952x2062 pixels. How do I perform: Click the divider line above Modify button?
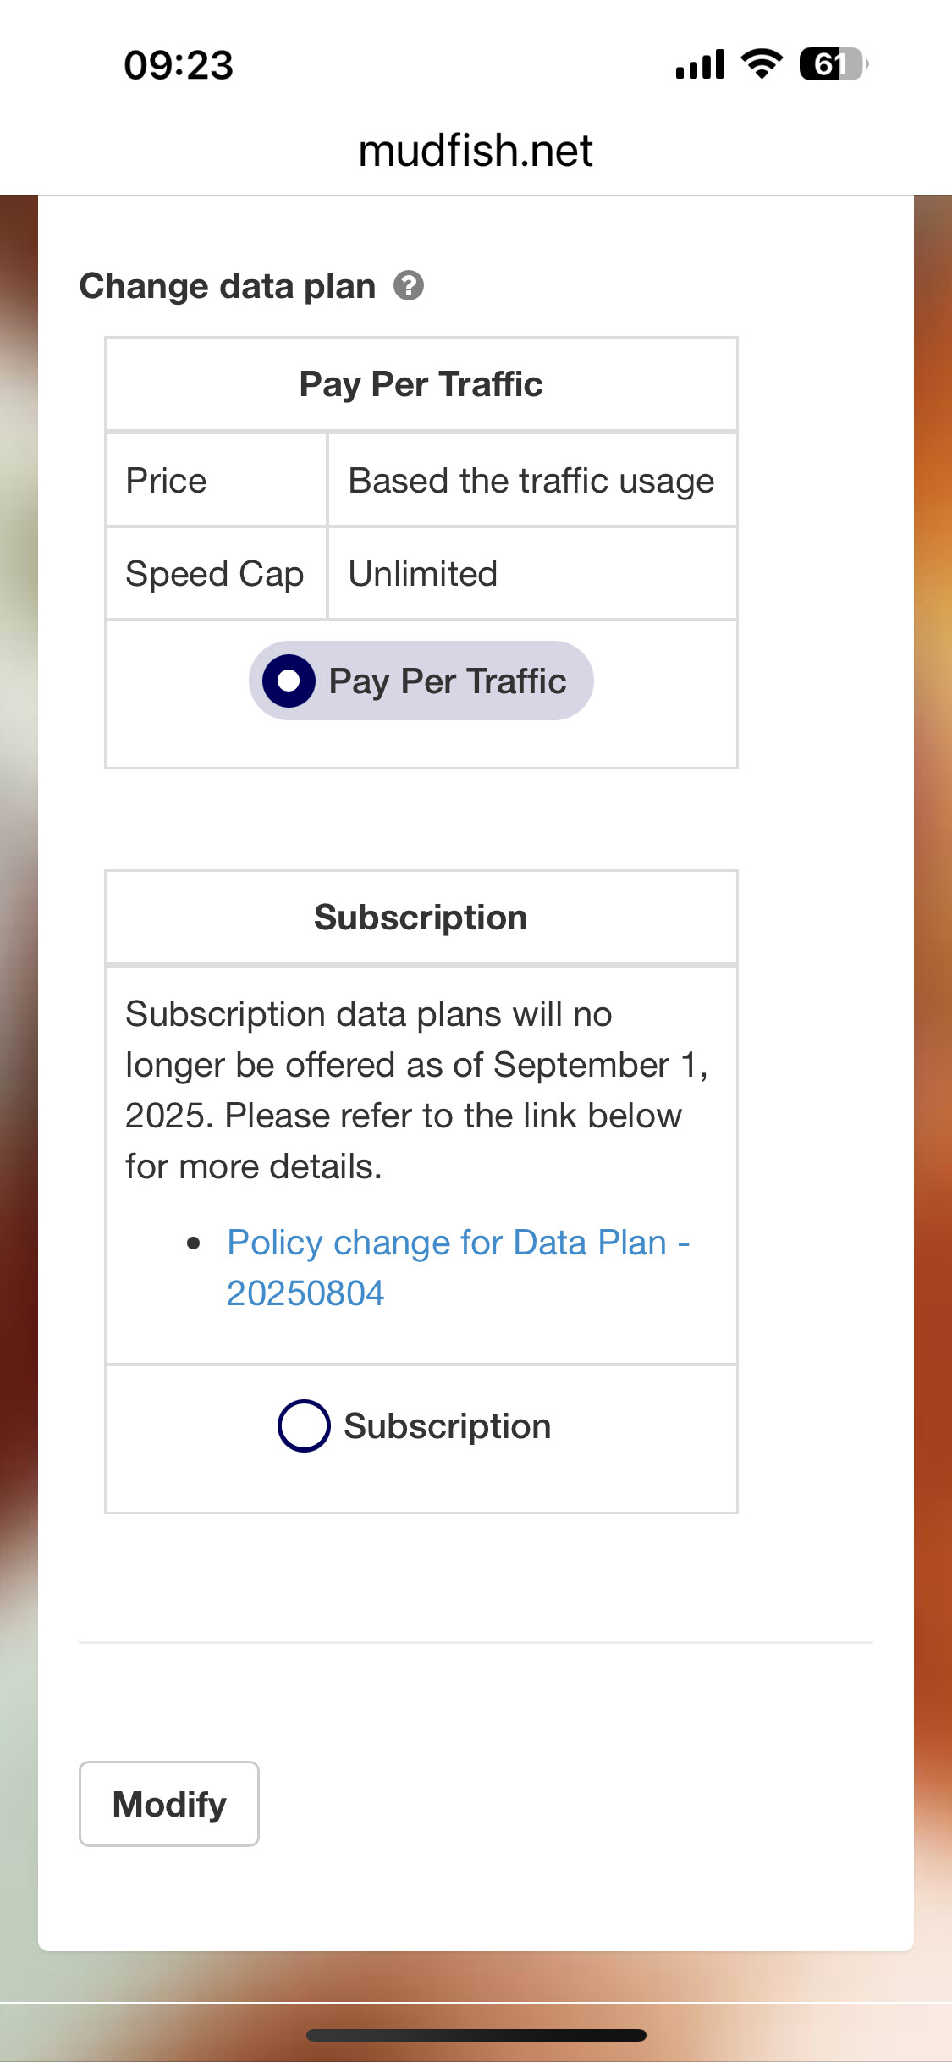click(476, 1643)
